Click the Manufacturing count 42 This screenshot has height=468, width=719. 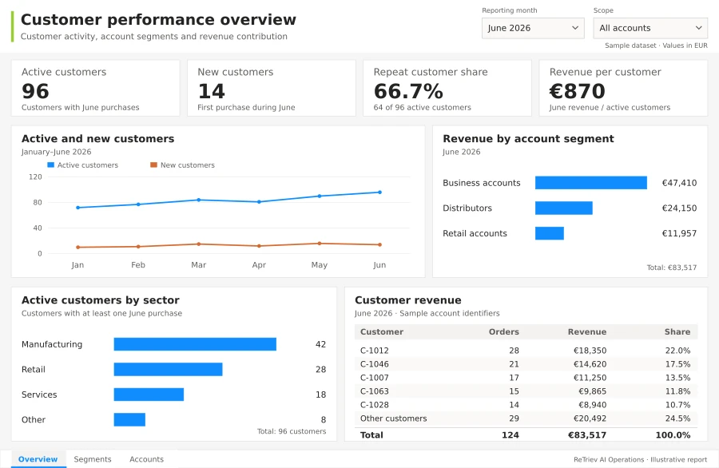point(320,343)
